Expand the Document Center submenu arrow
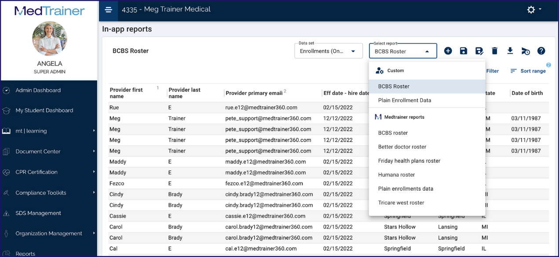Screen dimensions: 559x257 pos(94,151)
